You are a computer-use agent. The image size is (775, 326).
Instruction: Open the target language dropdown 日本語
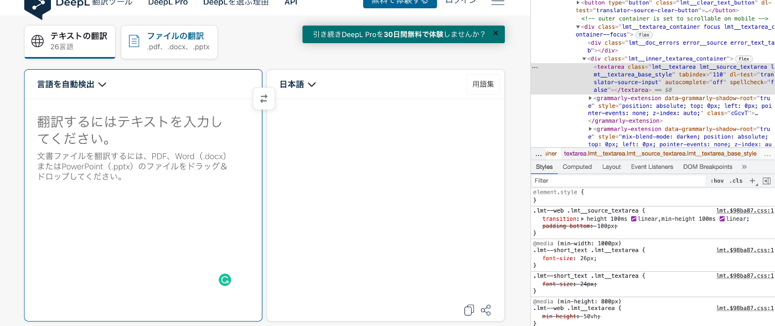[297, 85]
